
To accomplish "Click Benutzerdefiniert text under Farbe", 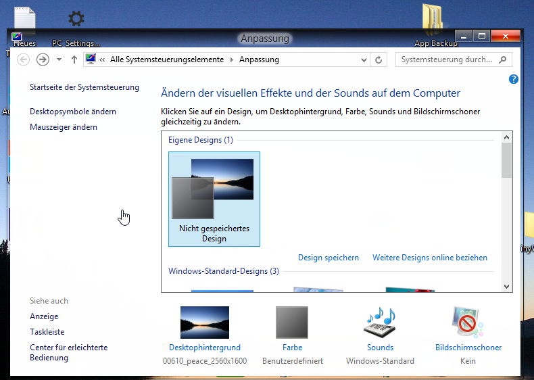I will click(x=293, y=361).
